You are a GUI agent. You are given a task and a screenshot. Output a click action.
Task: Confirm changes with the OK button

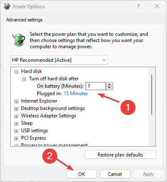[x=81, y=174]
